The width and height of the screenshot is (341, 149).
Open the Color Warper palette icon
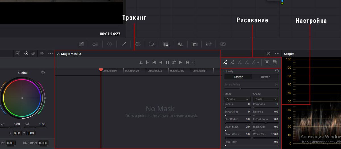pyautogui.click(x=95, y=44)
